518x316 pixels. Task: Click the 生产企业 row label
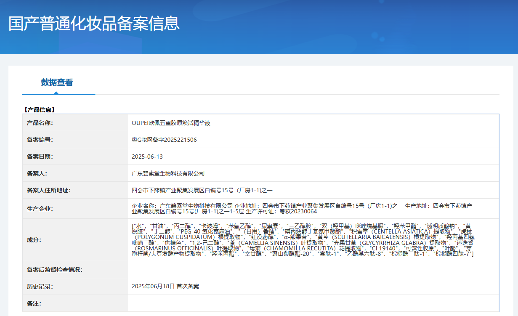[40, 209]
